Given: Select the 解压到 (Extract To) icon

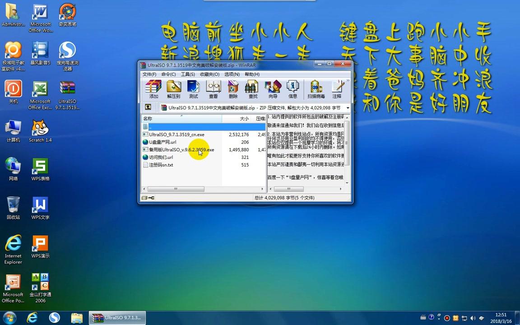Looking at the screenshot, I should 174,89.
